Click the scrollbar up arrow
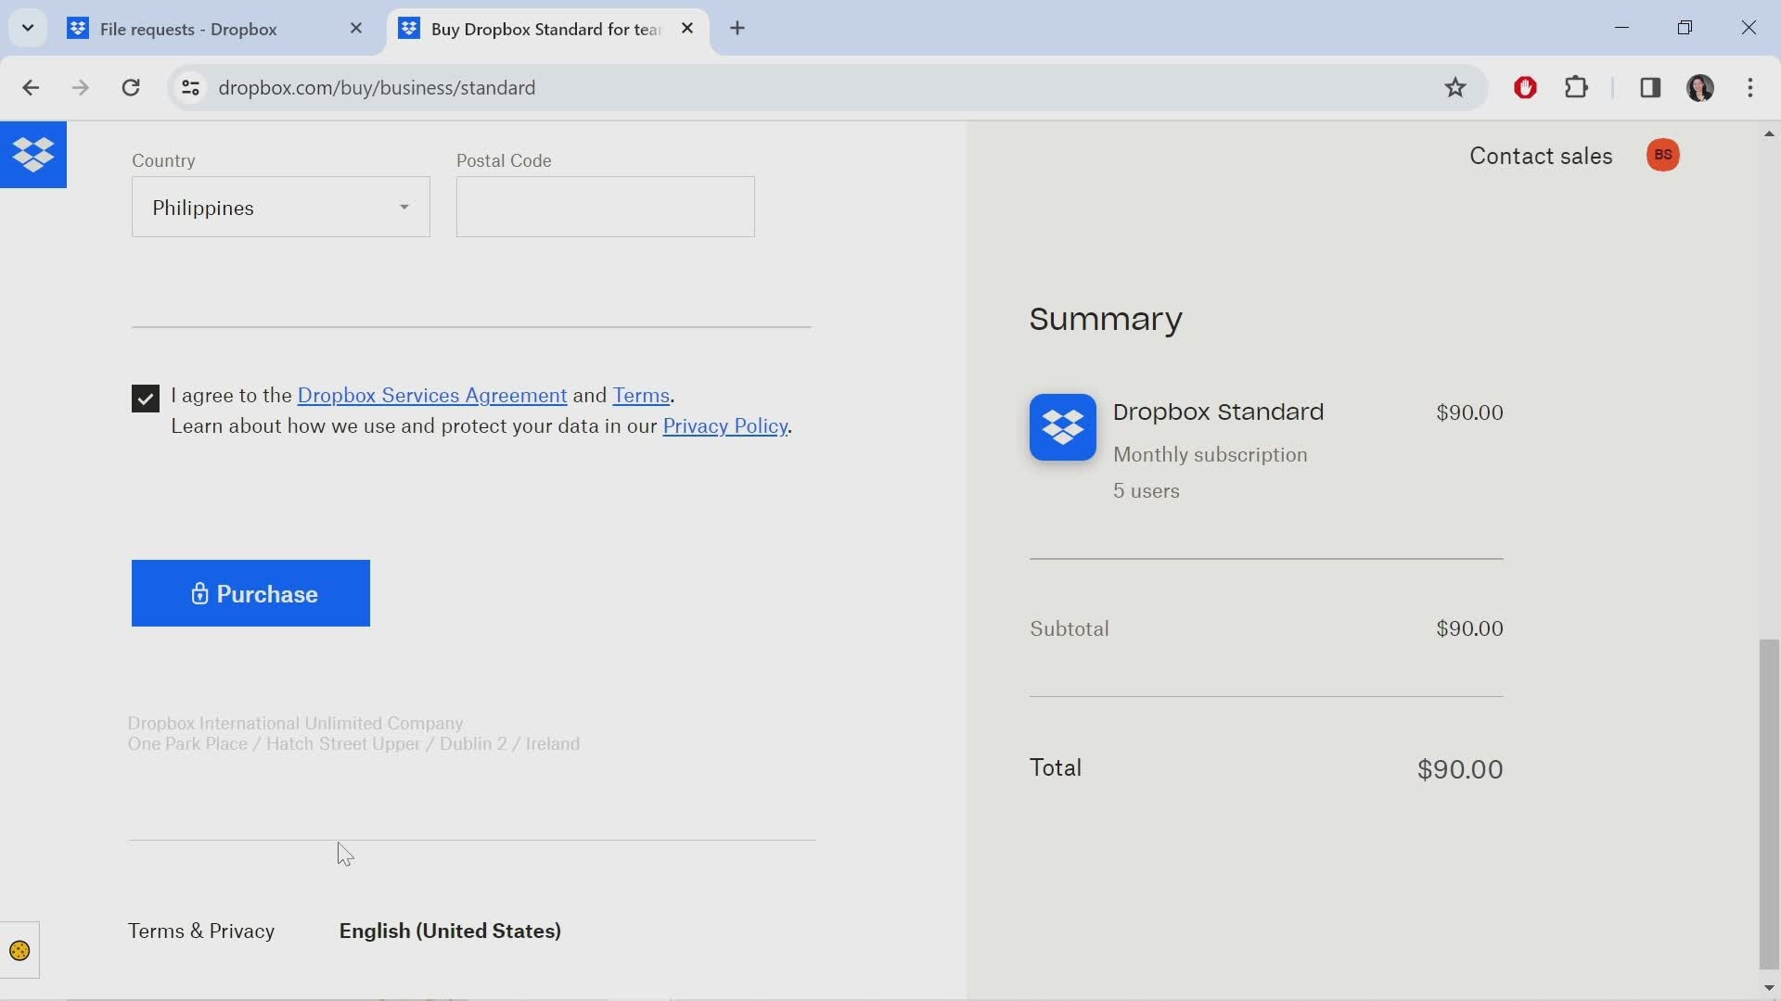Screen dimensions: 1781x1001 coord(1769,133)
